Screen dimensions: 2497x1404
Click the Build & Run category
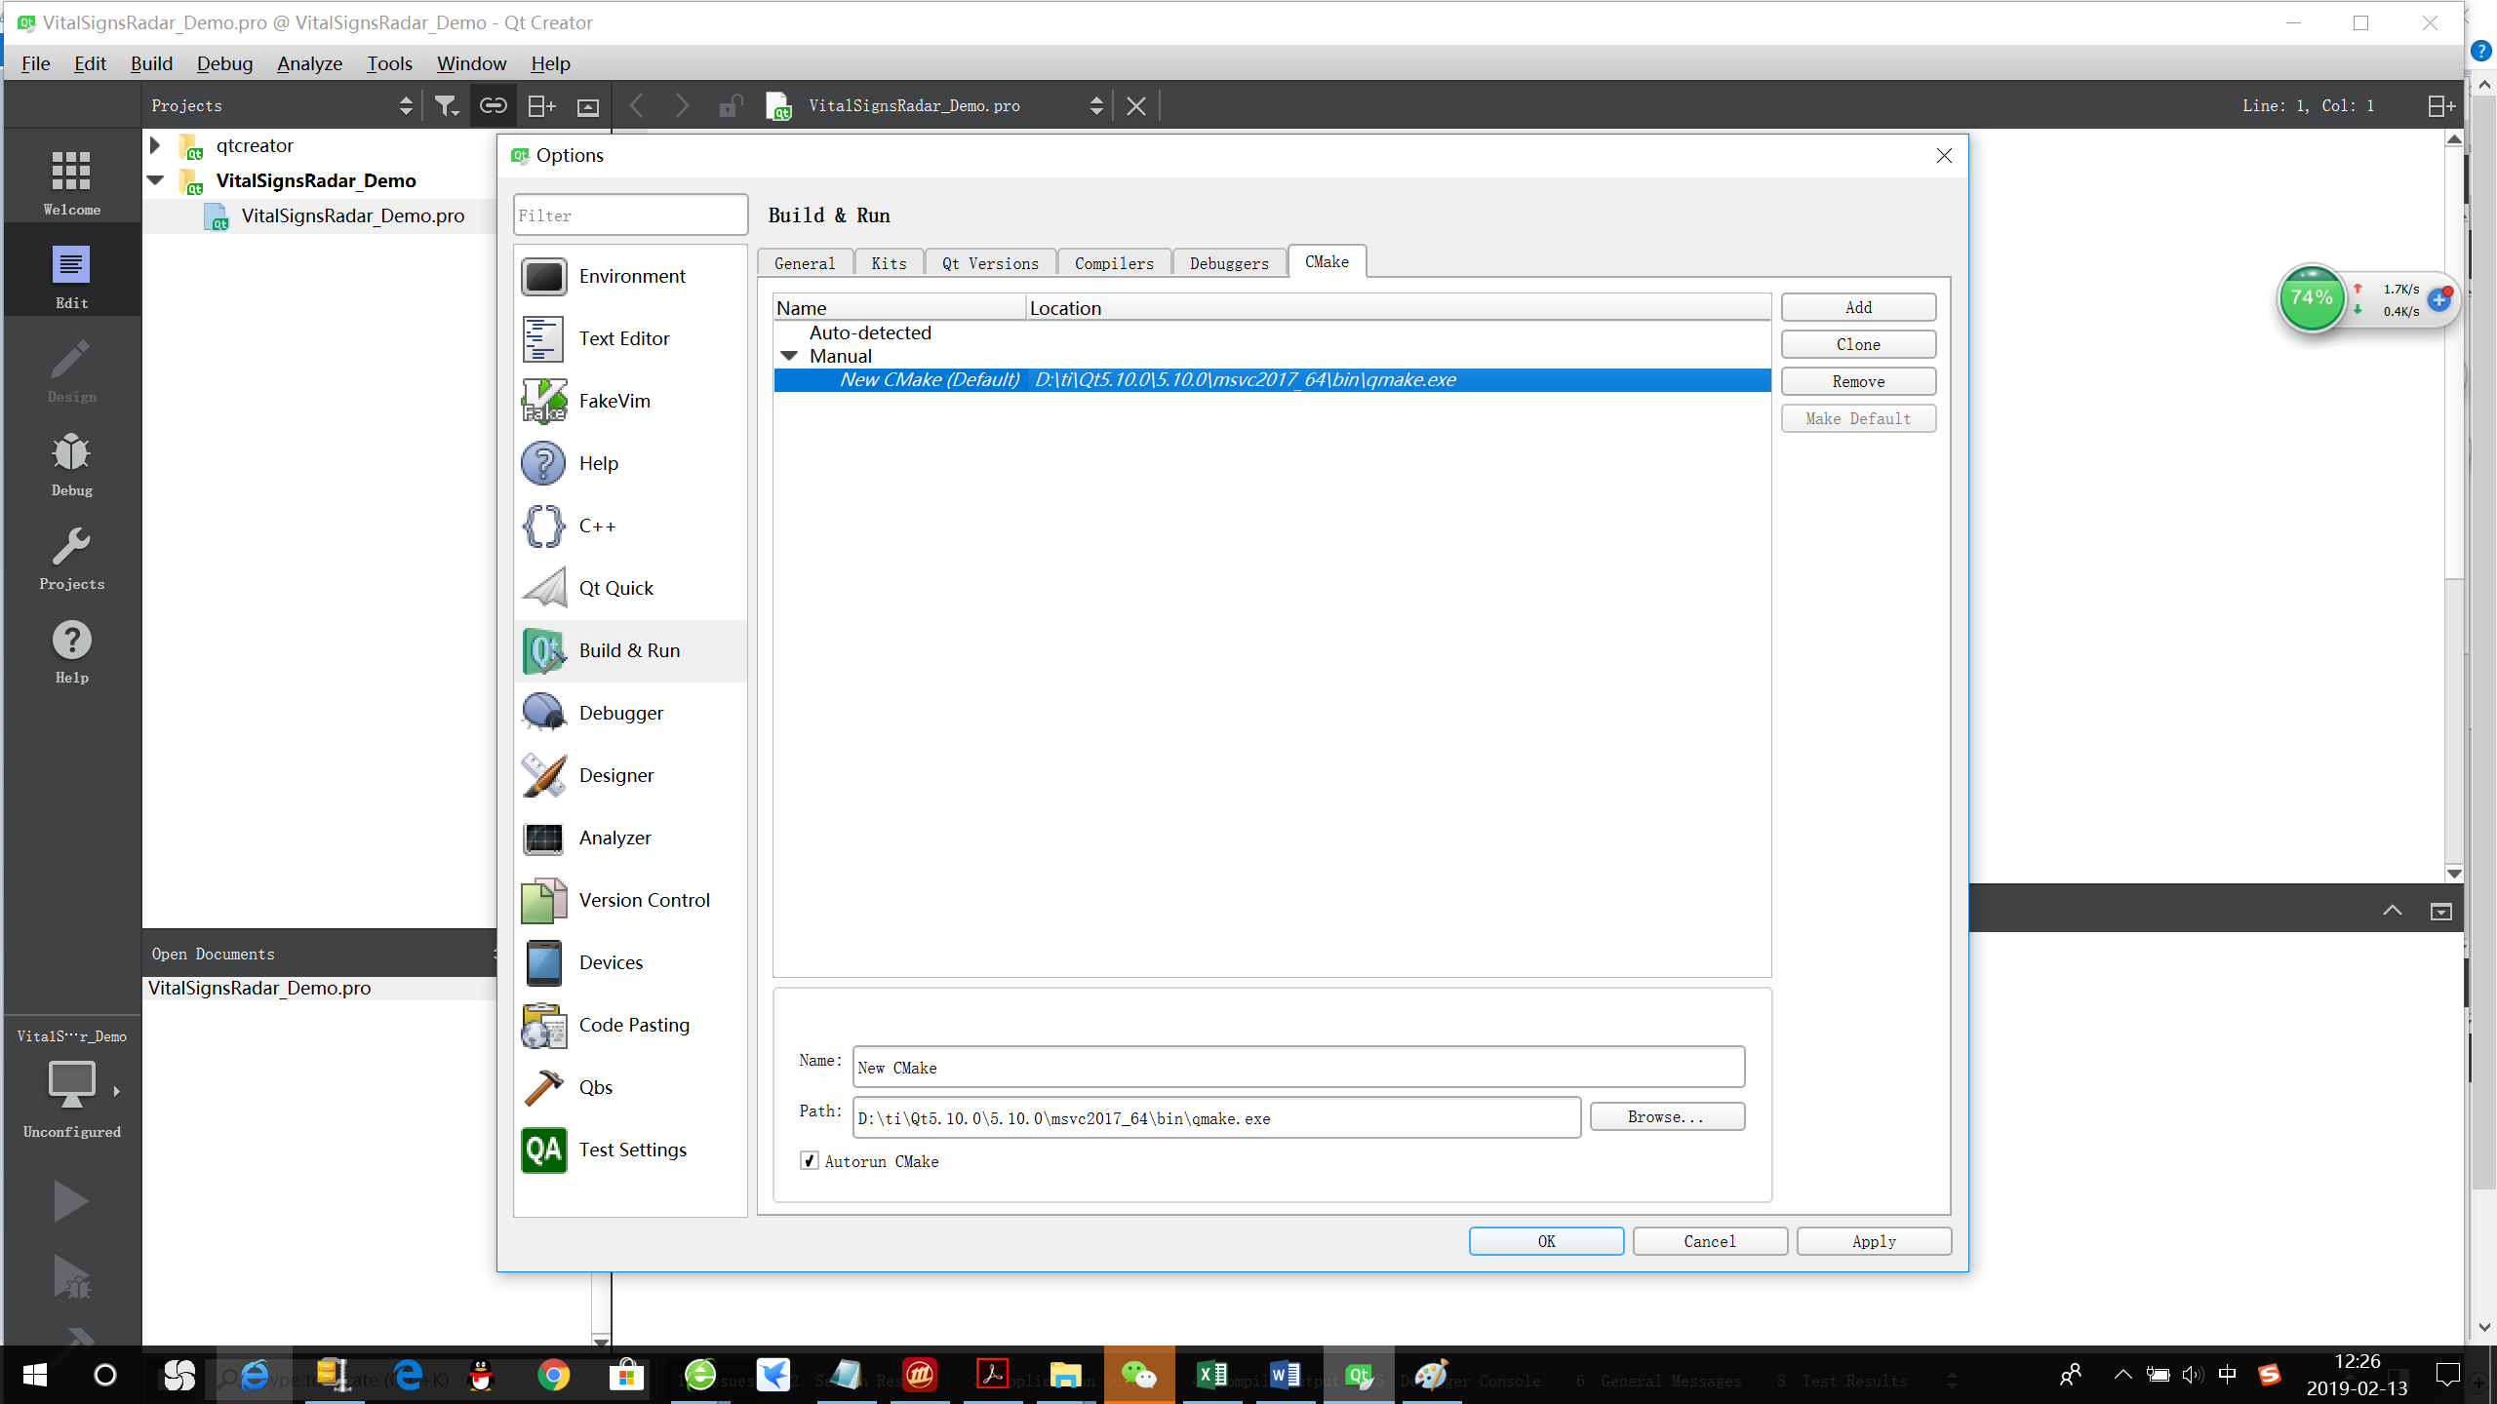click(x=630, y=650)
